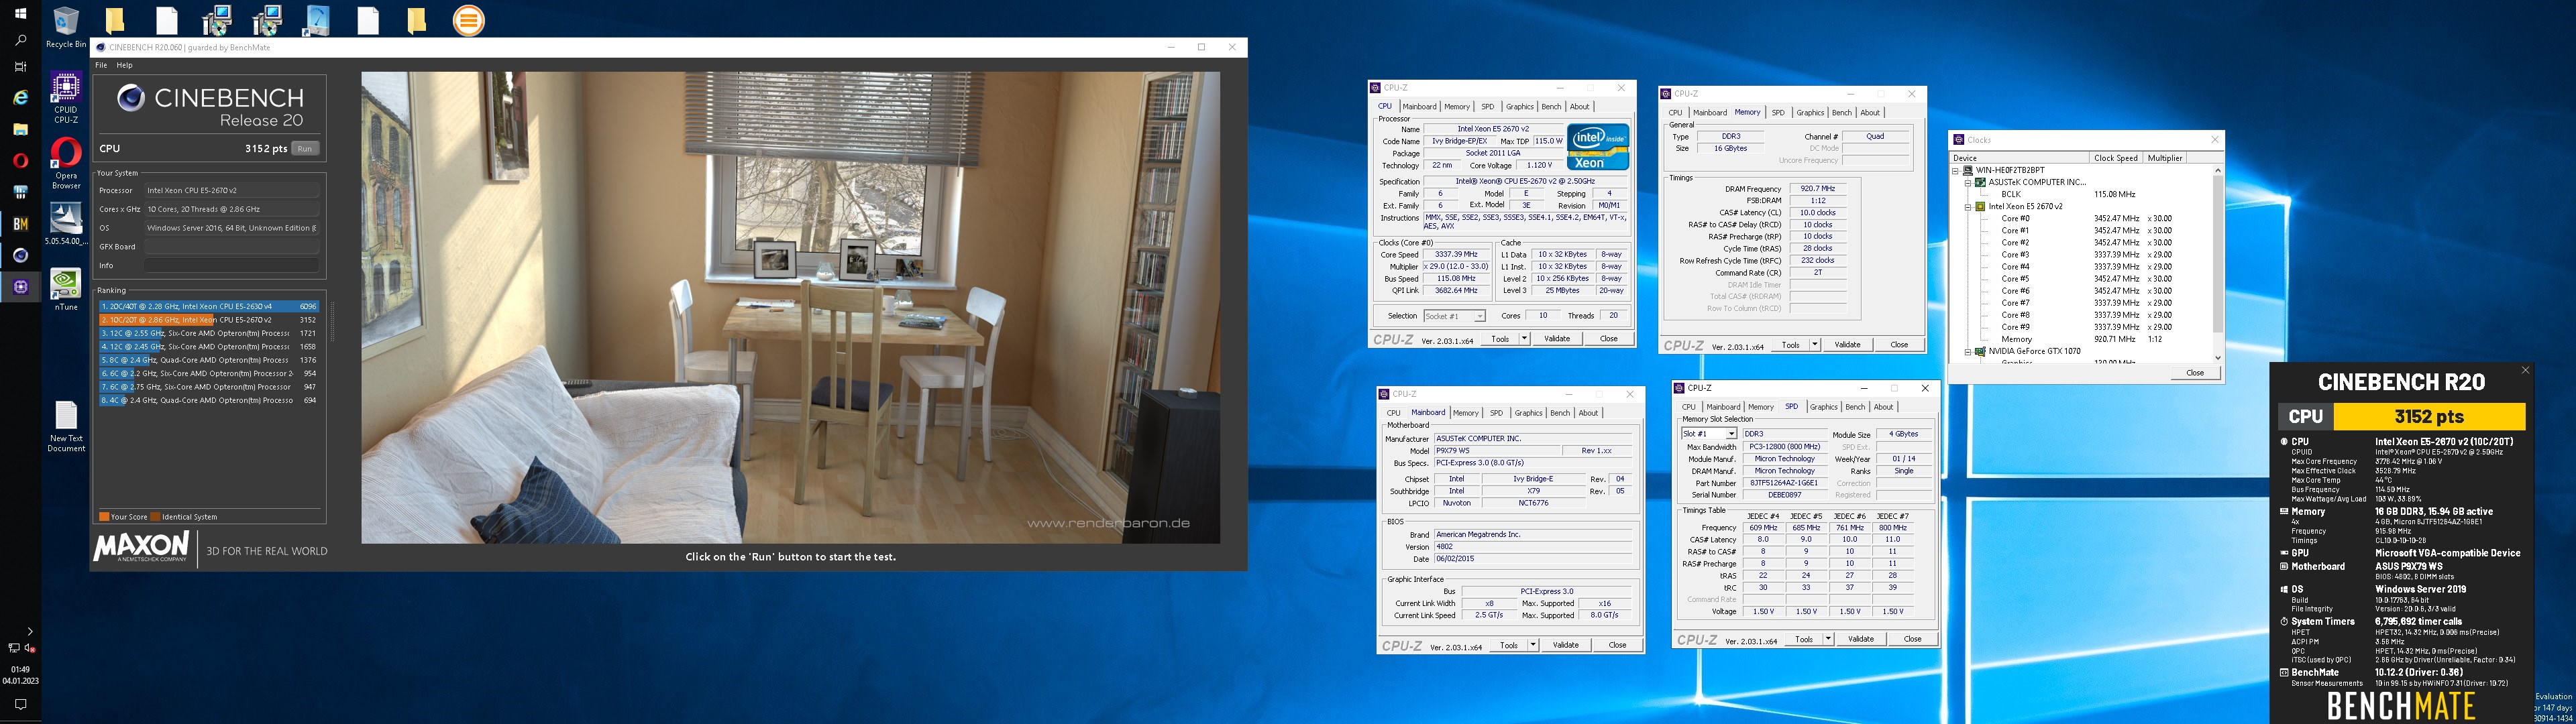Select ranking row 1 Xeon E5-2630 v4

point(208,306)
